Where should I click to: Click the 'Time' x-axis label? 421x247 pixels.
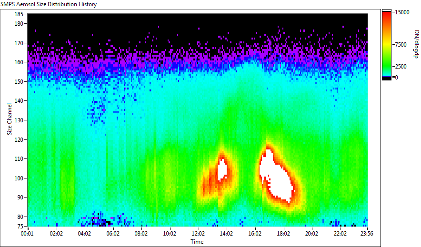click(197, 242)
